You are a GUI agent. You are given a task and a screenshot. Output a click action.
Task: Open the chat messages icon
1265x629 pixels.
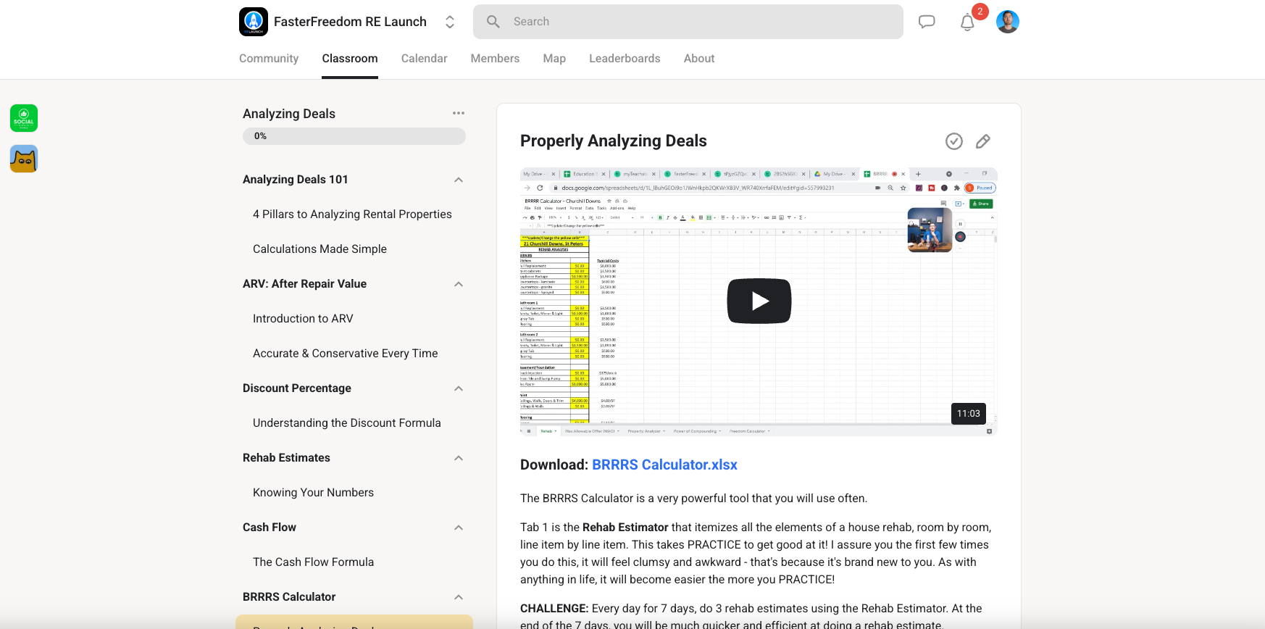coord(927,22)
